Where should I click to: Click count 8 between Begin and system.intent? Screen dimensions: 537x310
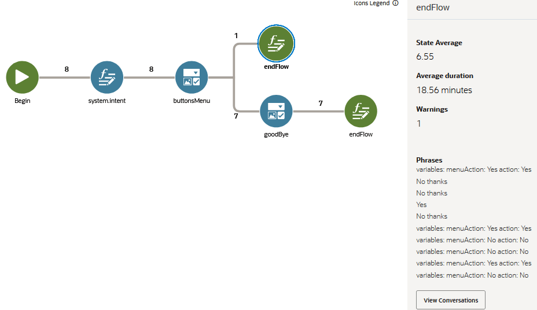[67, 69]
